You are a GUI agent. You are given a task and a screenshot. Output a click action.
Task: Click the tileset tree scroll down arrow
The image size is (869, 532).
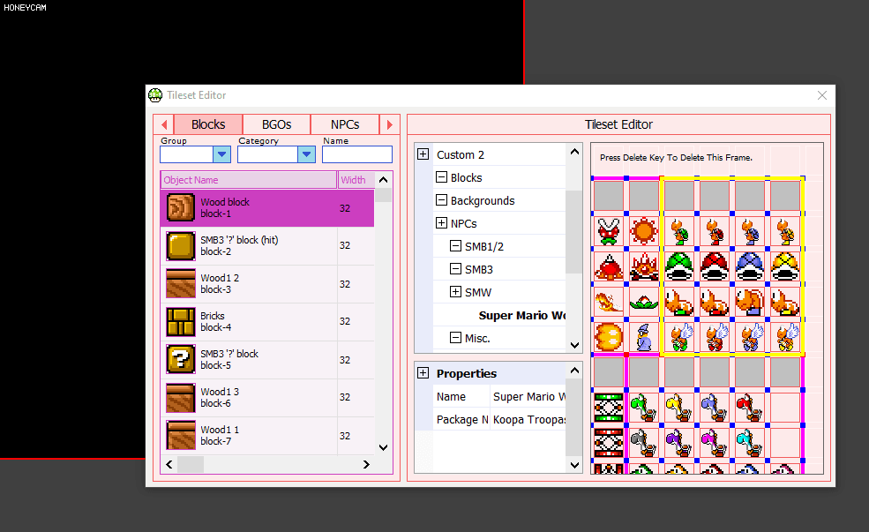click(574, 345)
